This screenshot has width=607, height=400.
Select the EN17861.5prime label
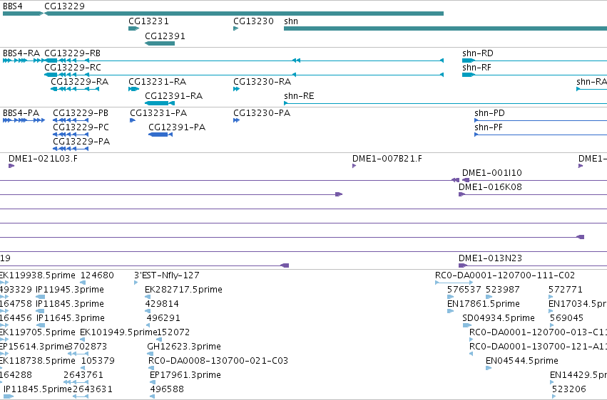click(x=484, y=304)
